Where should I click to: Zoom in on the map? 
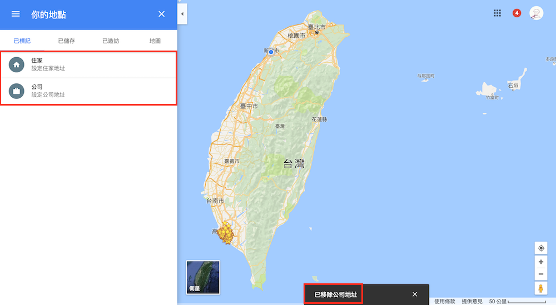541,262
